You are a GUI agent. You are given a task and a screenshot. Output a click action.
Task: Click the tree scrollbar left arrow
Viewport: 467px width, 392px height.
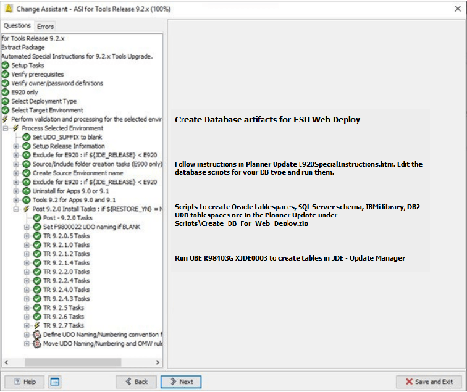[6, 362]
